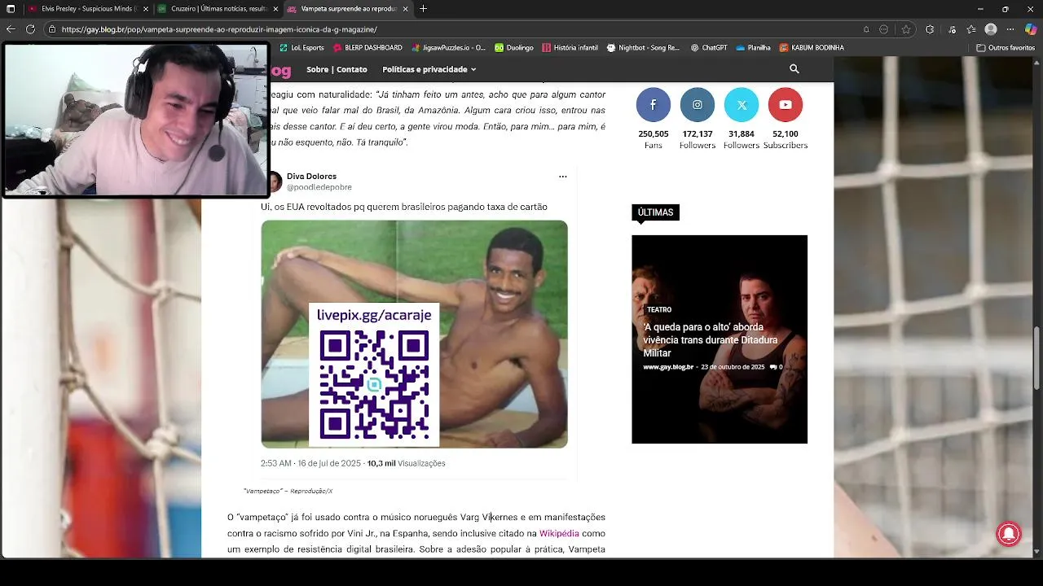
Task: Open the Nightbot Song Requests bookmark
Action: [x=643, y=48]
